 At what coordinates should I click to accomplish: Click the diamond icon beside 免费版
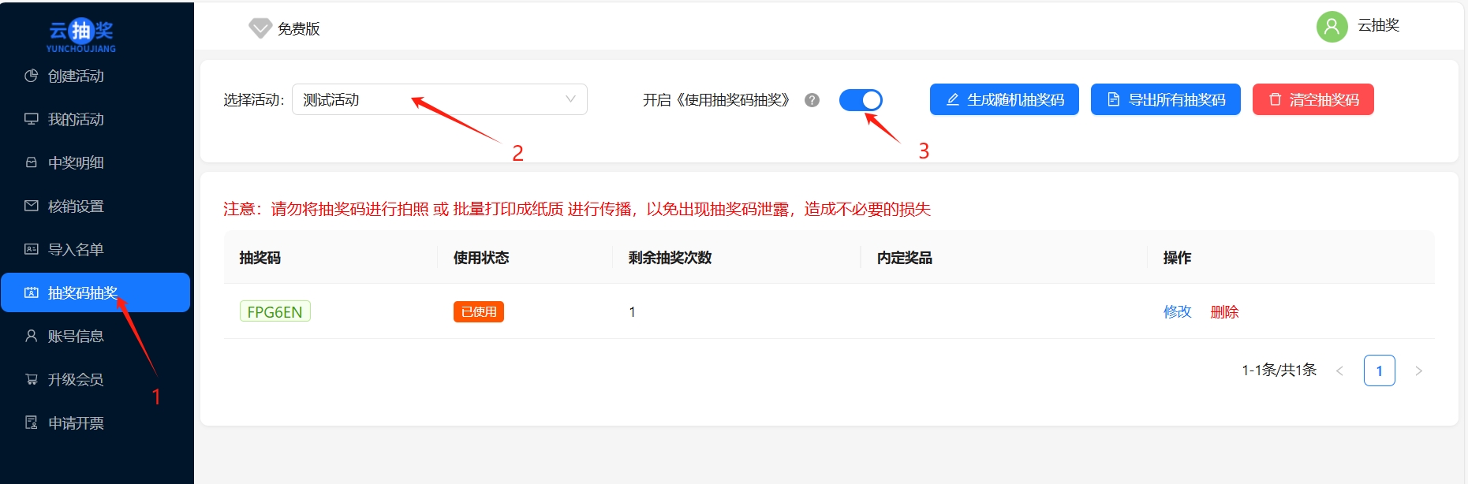click(x=260, y=28)
